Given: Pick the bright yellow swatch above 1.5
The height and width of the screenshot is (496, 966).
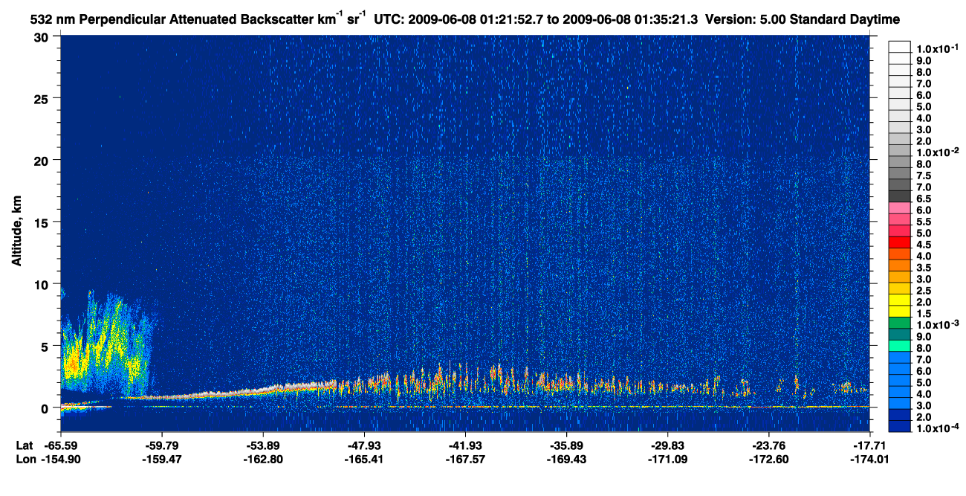Looking at the screenshot, I should [900, 301].
